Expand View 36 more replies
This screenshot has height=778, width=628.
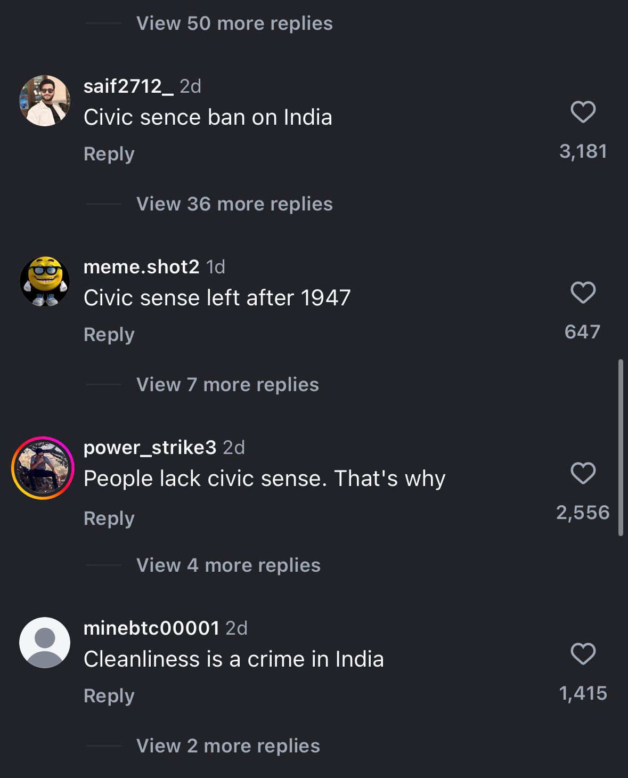234,204
